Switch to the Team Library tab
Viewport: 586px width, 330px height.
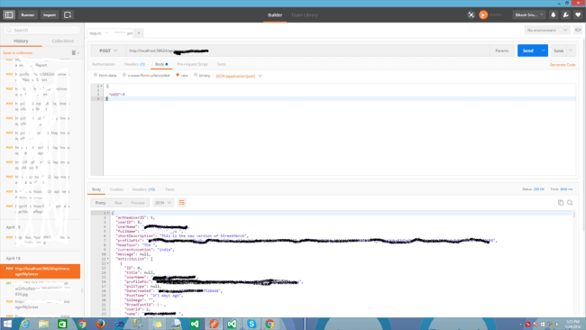click(x=304, y=15)
